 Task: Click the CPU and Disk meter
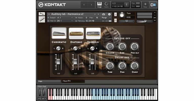coord(136,5)
